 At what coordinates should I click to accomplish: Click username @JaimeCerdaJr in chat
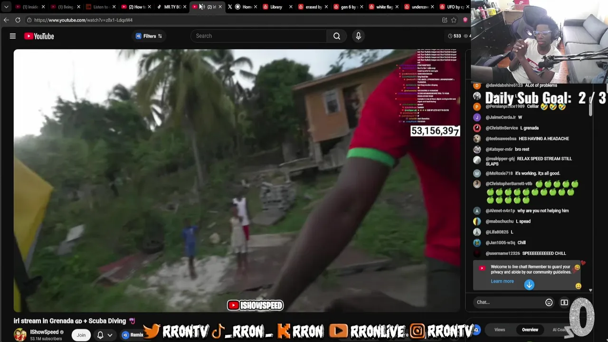501,117
